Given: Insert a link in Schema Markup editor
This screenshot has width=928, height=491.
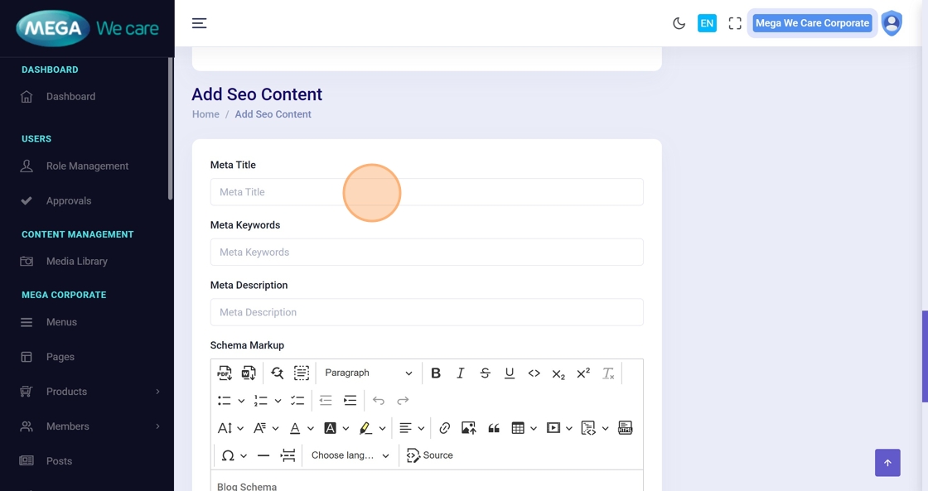Looking at the screenshot, I should point(445,428).
